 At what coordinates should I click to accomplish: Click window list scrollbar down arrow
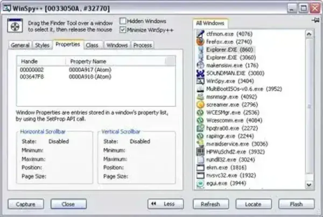[x=309, y=185]
